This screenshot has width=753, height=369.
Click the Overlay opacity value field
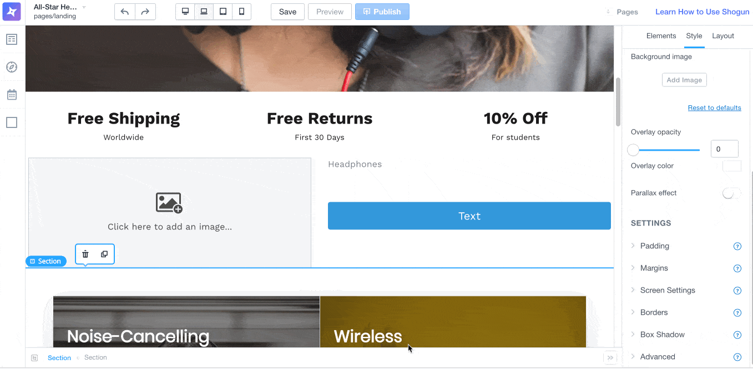(724, 149)
